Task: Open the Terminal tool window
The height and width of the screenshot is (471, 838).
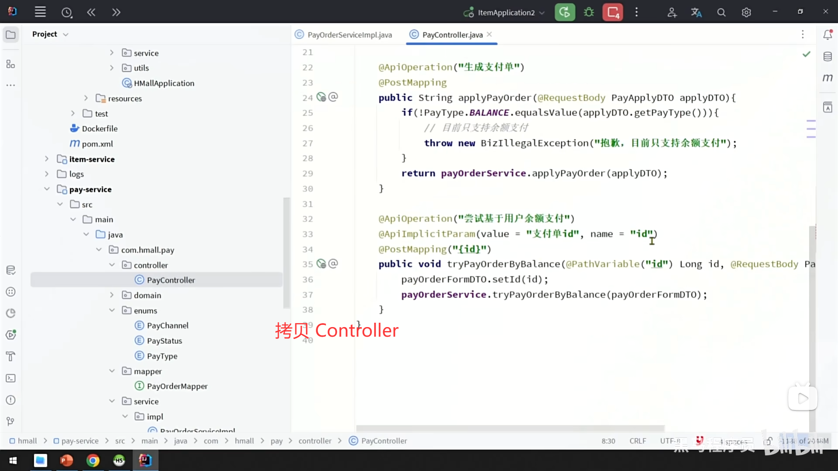Action: 11,378
